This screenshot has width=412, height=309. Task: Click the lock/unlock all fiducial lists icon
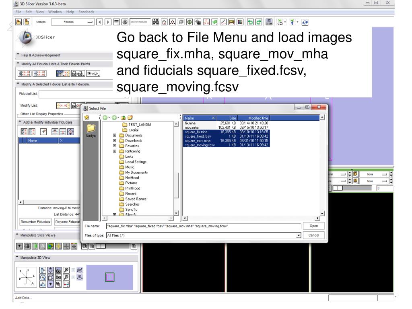(x=78, y=74)
